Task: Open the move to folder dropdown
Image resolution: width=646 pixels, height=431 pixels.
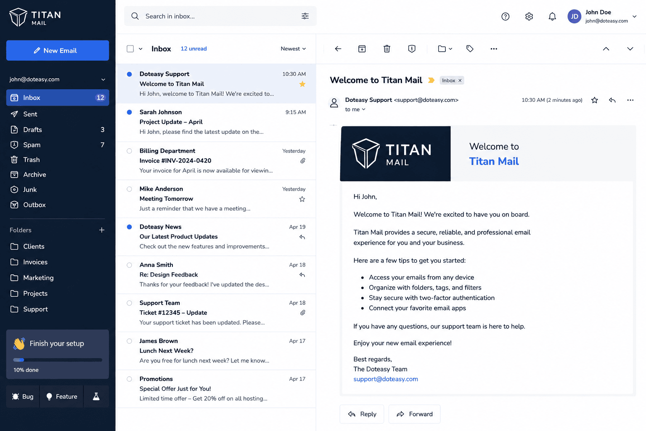Action: (445, 49)
